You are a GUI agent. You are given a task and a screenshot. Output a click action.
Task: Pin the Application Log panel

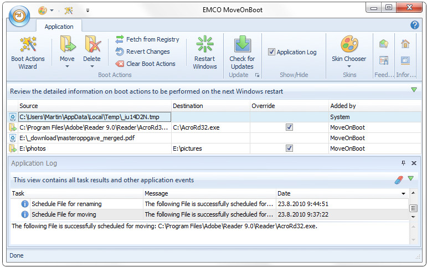click(403, 163)
